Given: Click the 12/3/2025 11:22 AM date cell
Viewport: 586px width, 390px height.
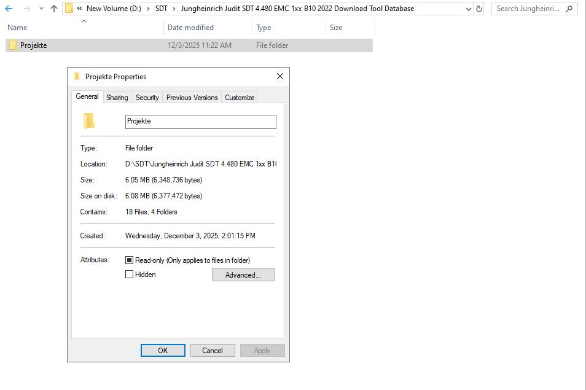Looking at the screenshot, I should point(199,45).
